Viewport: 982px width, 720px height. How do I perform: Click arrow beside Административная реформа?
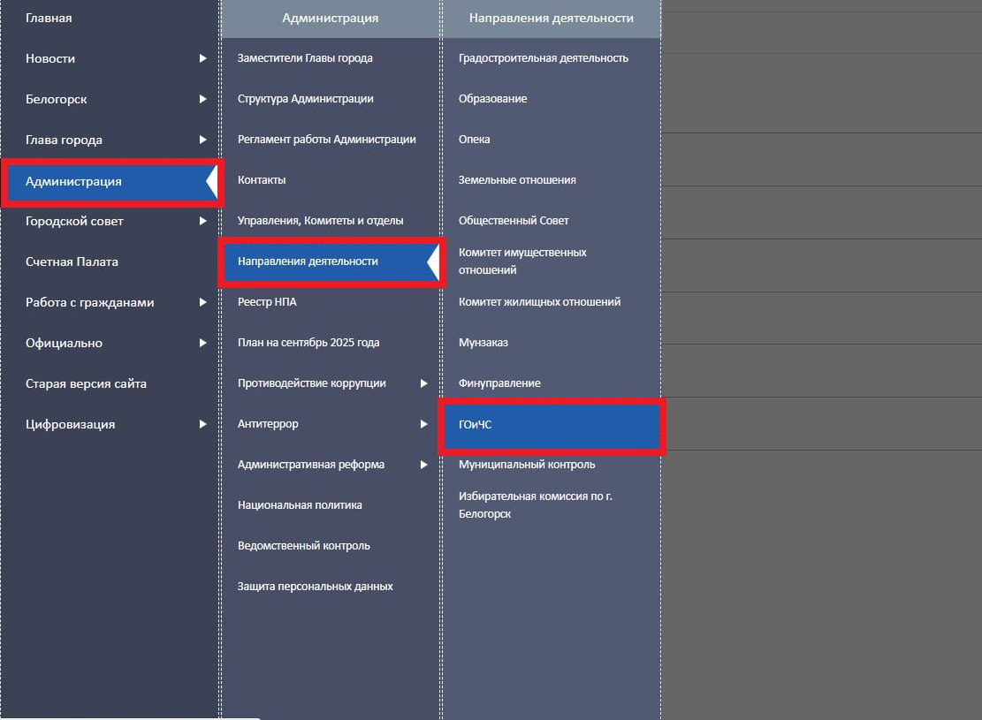click(x=423, y=465)
